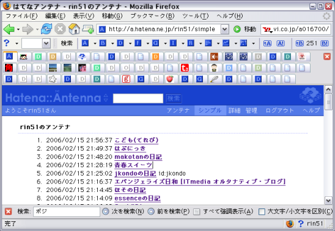The width and height of the screenshot is (335, 231).
Task: Click the A! toolbar icon
Action: click(x=281, y=43)
